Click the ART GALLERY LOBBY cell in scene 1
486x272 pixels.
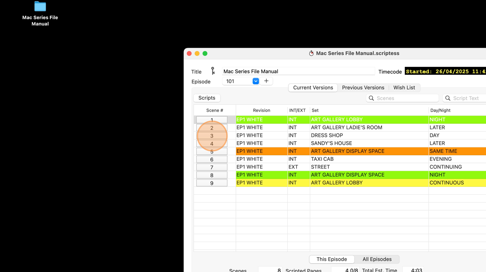369,119
